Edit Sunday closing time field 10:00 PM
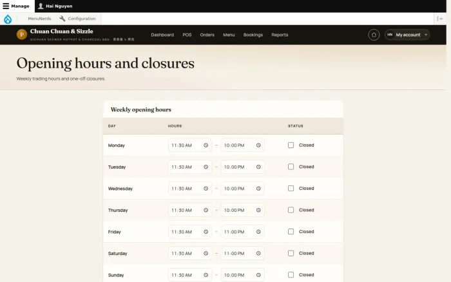The height and width of the screenshot is (282, 451). tap(242, 275)
